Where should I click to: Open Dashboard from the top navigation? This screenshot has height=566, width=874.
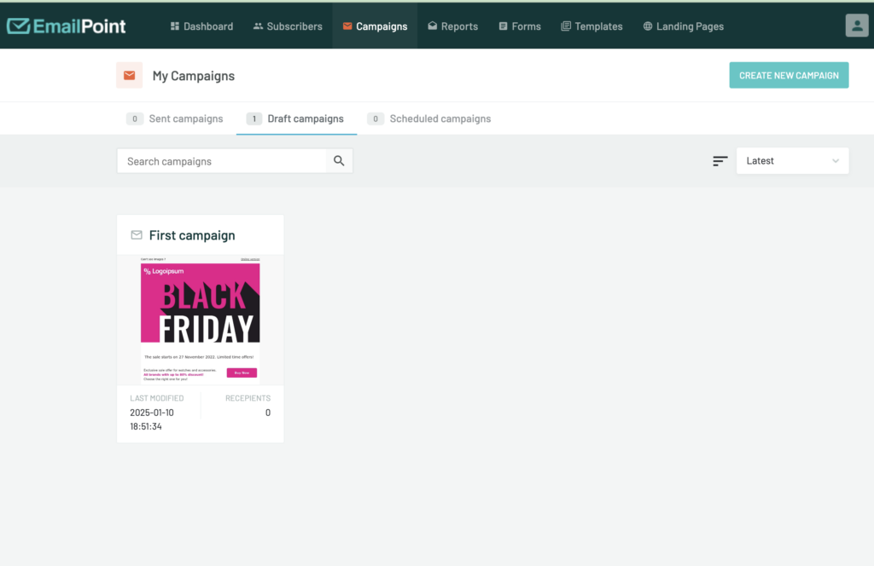point(201,26)
